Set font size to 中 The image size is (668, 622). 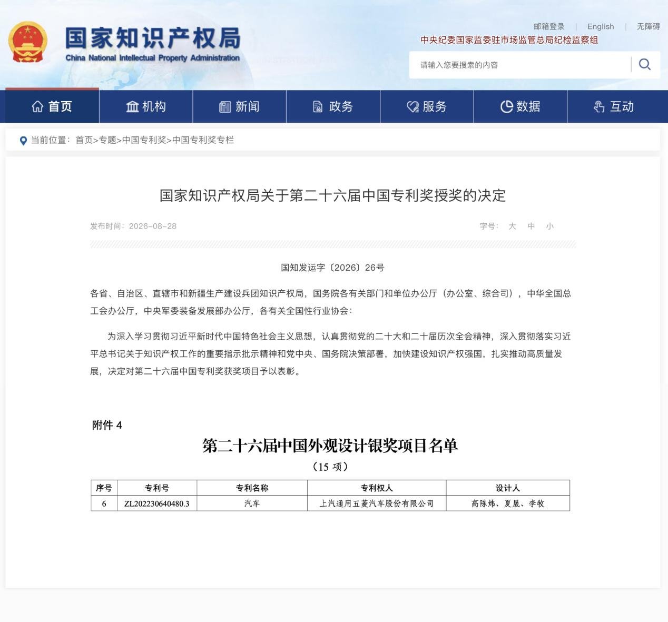[531, 226]
